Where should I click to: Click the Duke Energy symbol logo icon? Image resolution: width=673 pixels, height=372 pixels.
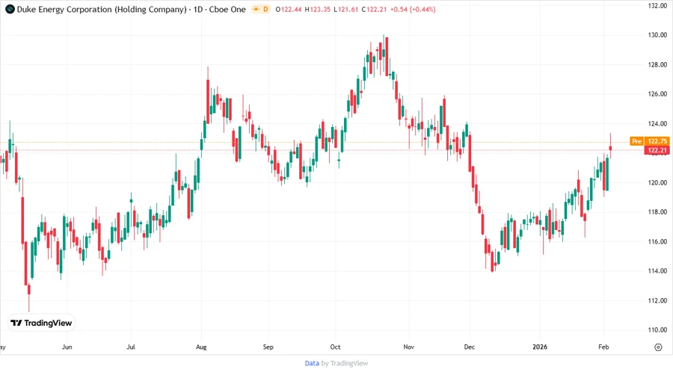pos(10,9)
